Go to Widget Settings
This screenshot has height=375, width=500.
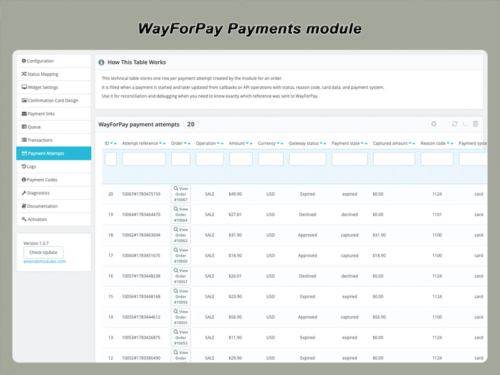(54, 87)
